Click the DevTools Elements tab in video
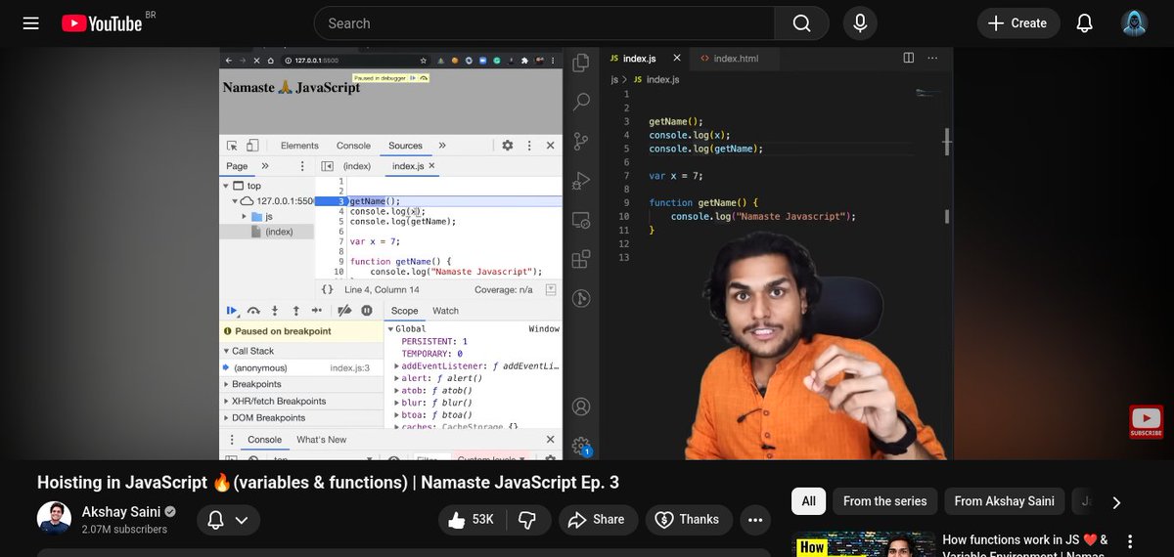This screenshot has width=1174, height=557. (x=299, y=146)
